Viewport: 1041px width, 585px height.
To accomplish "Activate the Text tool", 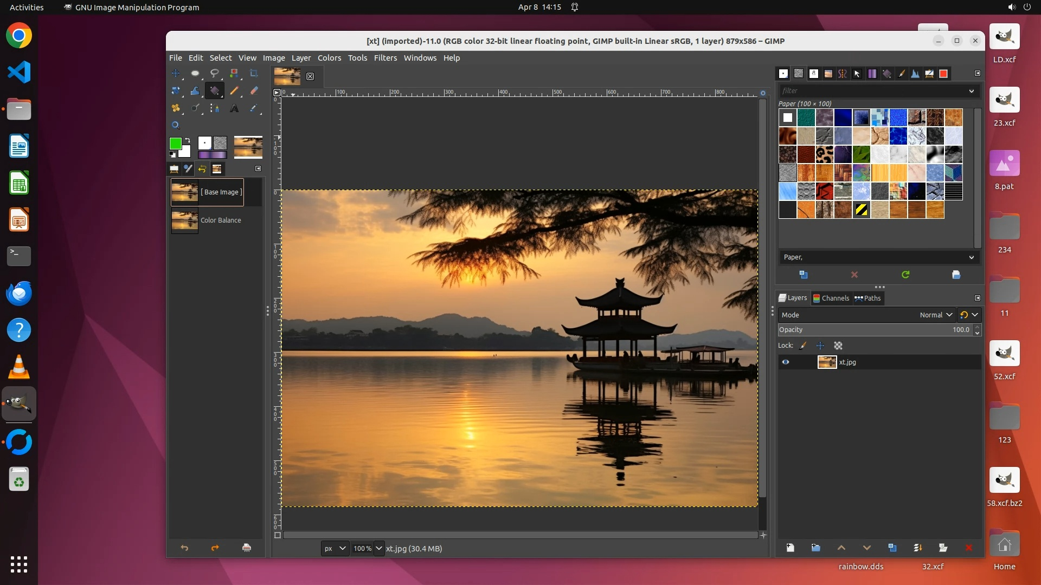I will point(234,108).
